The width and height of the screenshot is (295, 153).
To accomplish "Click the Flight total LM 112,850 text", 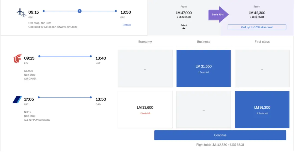I will coord(220,145).
